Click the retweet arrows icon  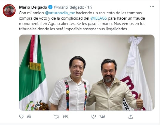(56, 117)
